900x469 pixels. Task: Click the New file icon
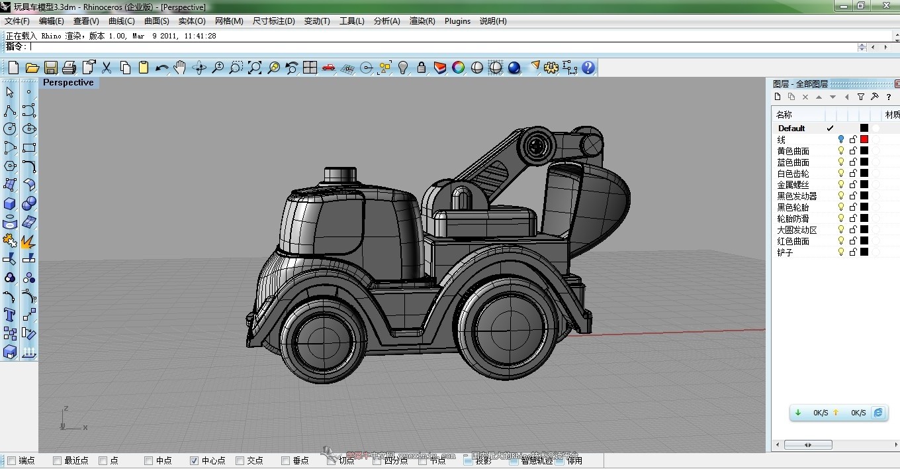coord(13,68)
